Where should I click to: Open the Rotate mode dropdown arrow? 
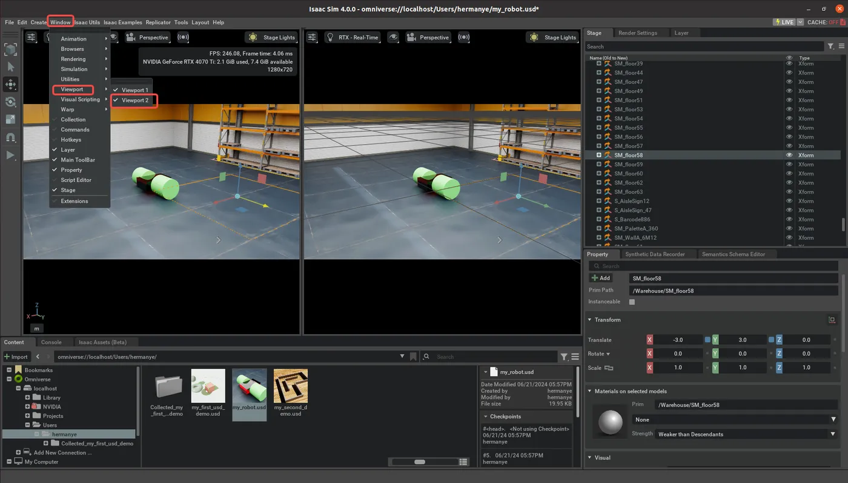(x=608, y=354)
